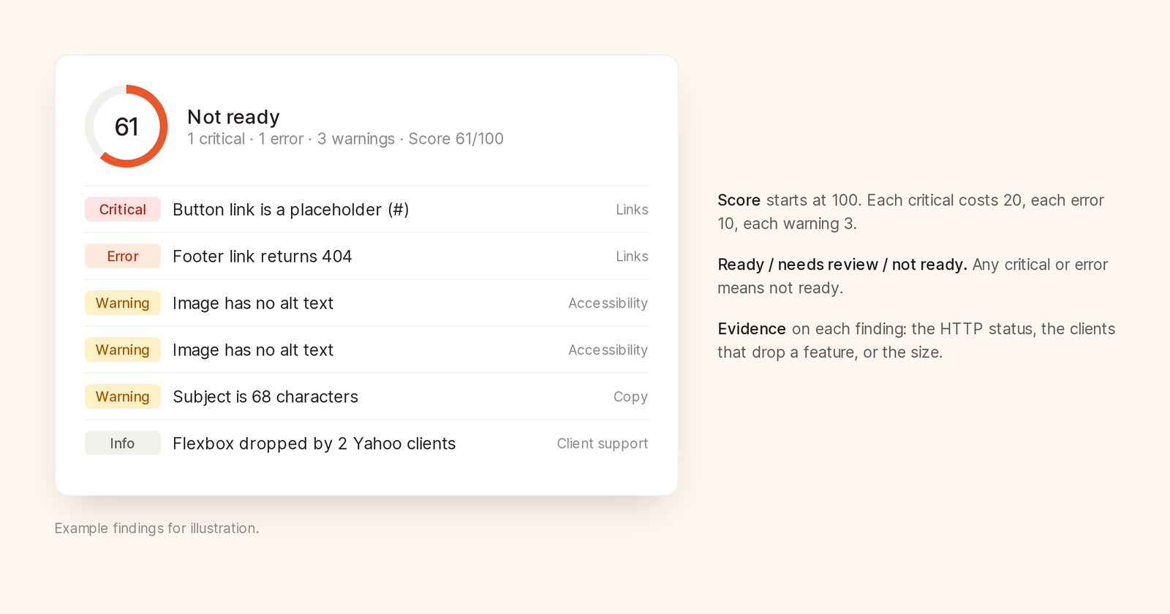Click the Warning badge beside "Subject is 68 characters"

point(123,396)
